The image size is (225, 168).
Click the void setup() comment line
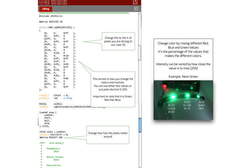[x=52, y=143]
